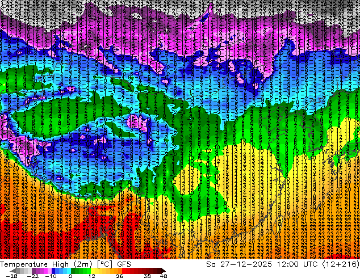
Task: Click the '-10' legend label
Action: [x=51, y=276]
